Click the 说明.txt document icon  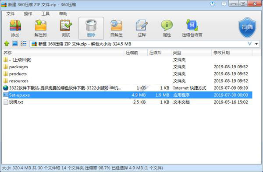point(6,102)
